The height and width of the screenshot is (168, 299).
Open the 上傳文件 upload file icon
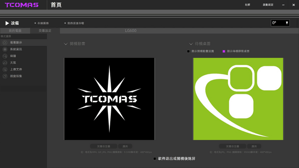pos(5,70)
